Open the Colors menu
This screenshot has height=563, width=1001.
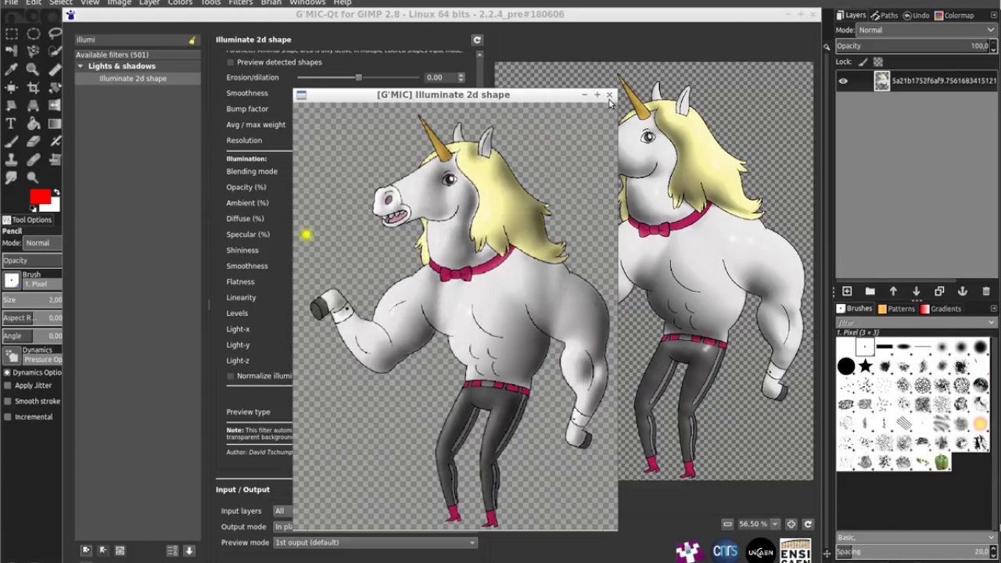pos(180,3)
